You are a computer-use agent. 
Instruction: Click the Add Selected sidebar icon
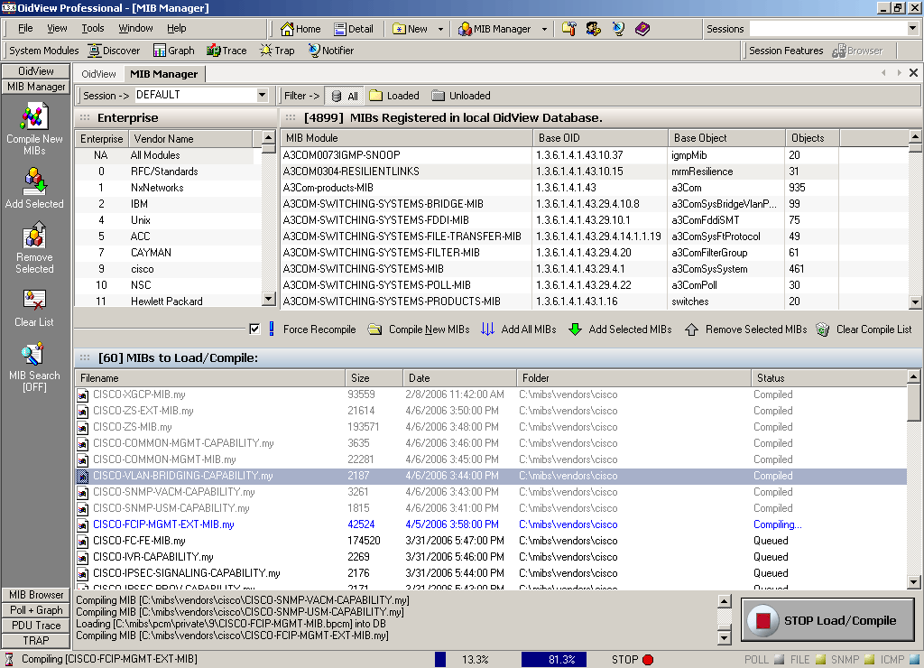[34, 183]
